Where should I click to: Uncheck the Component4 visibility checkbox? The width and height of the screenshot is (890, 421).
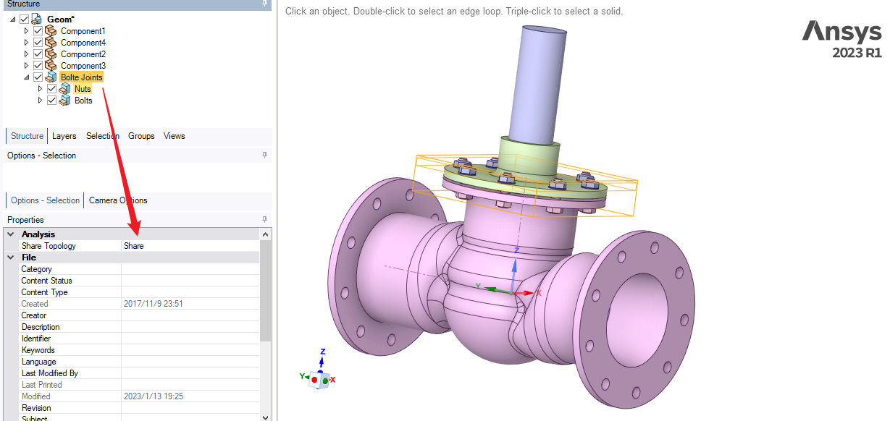(x=38, y=43)
